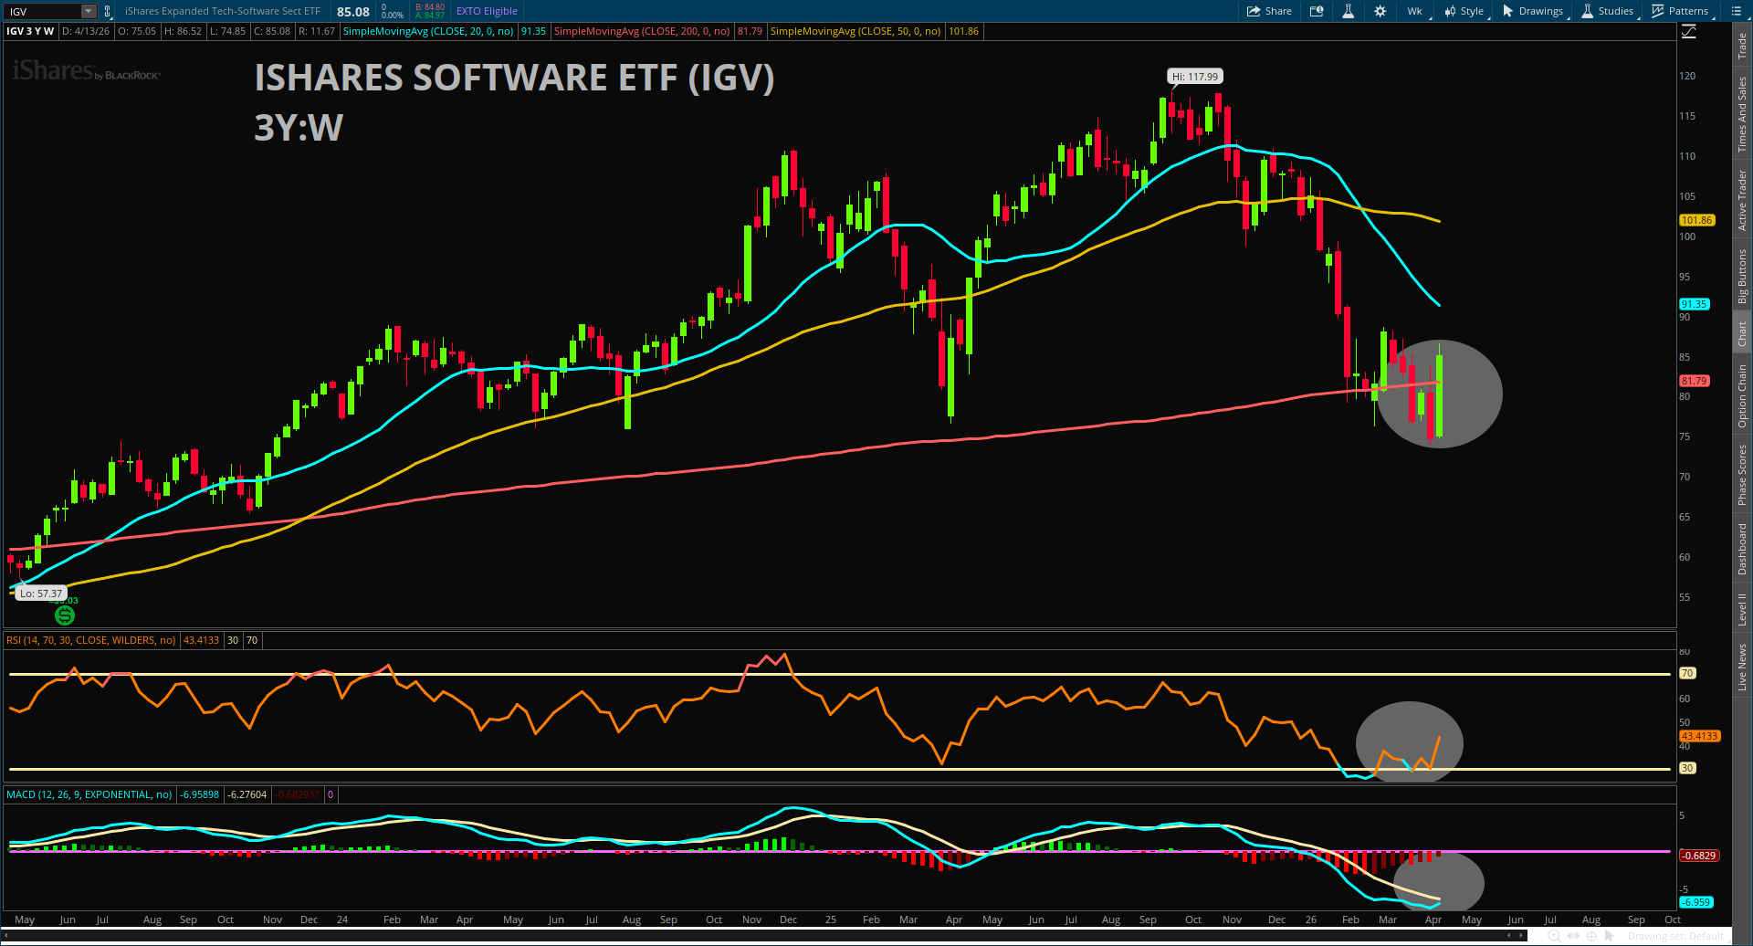The image size is (1753, 946).
Task: Open the Trade sidebar tab
Action: coord(1742,45)
